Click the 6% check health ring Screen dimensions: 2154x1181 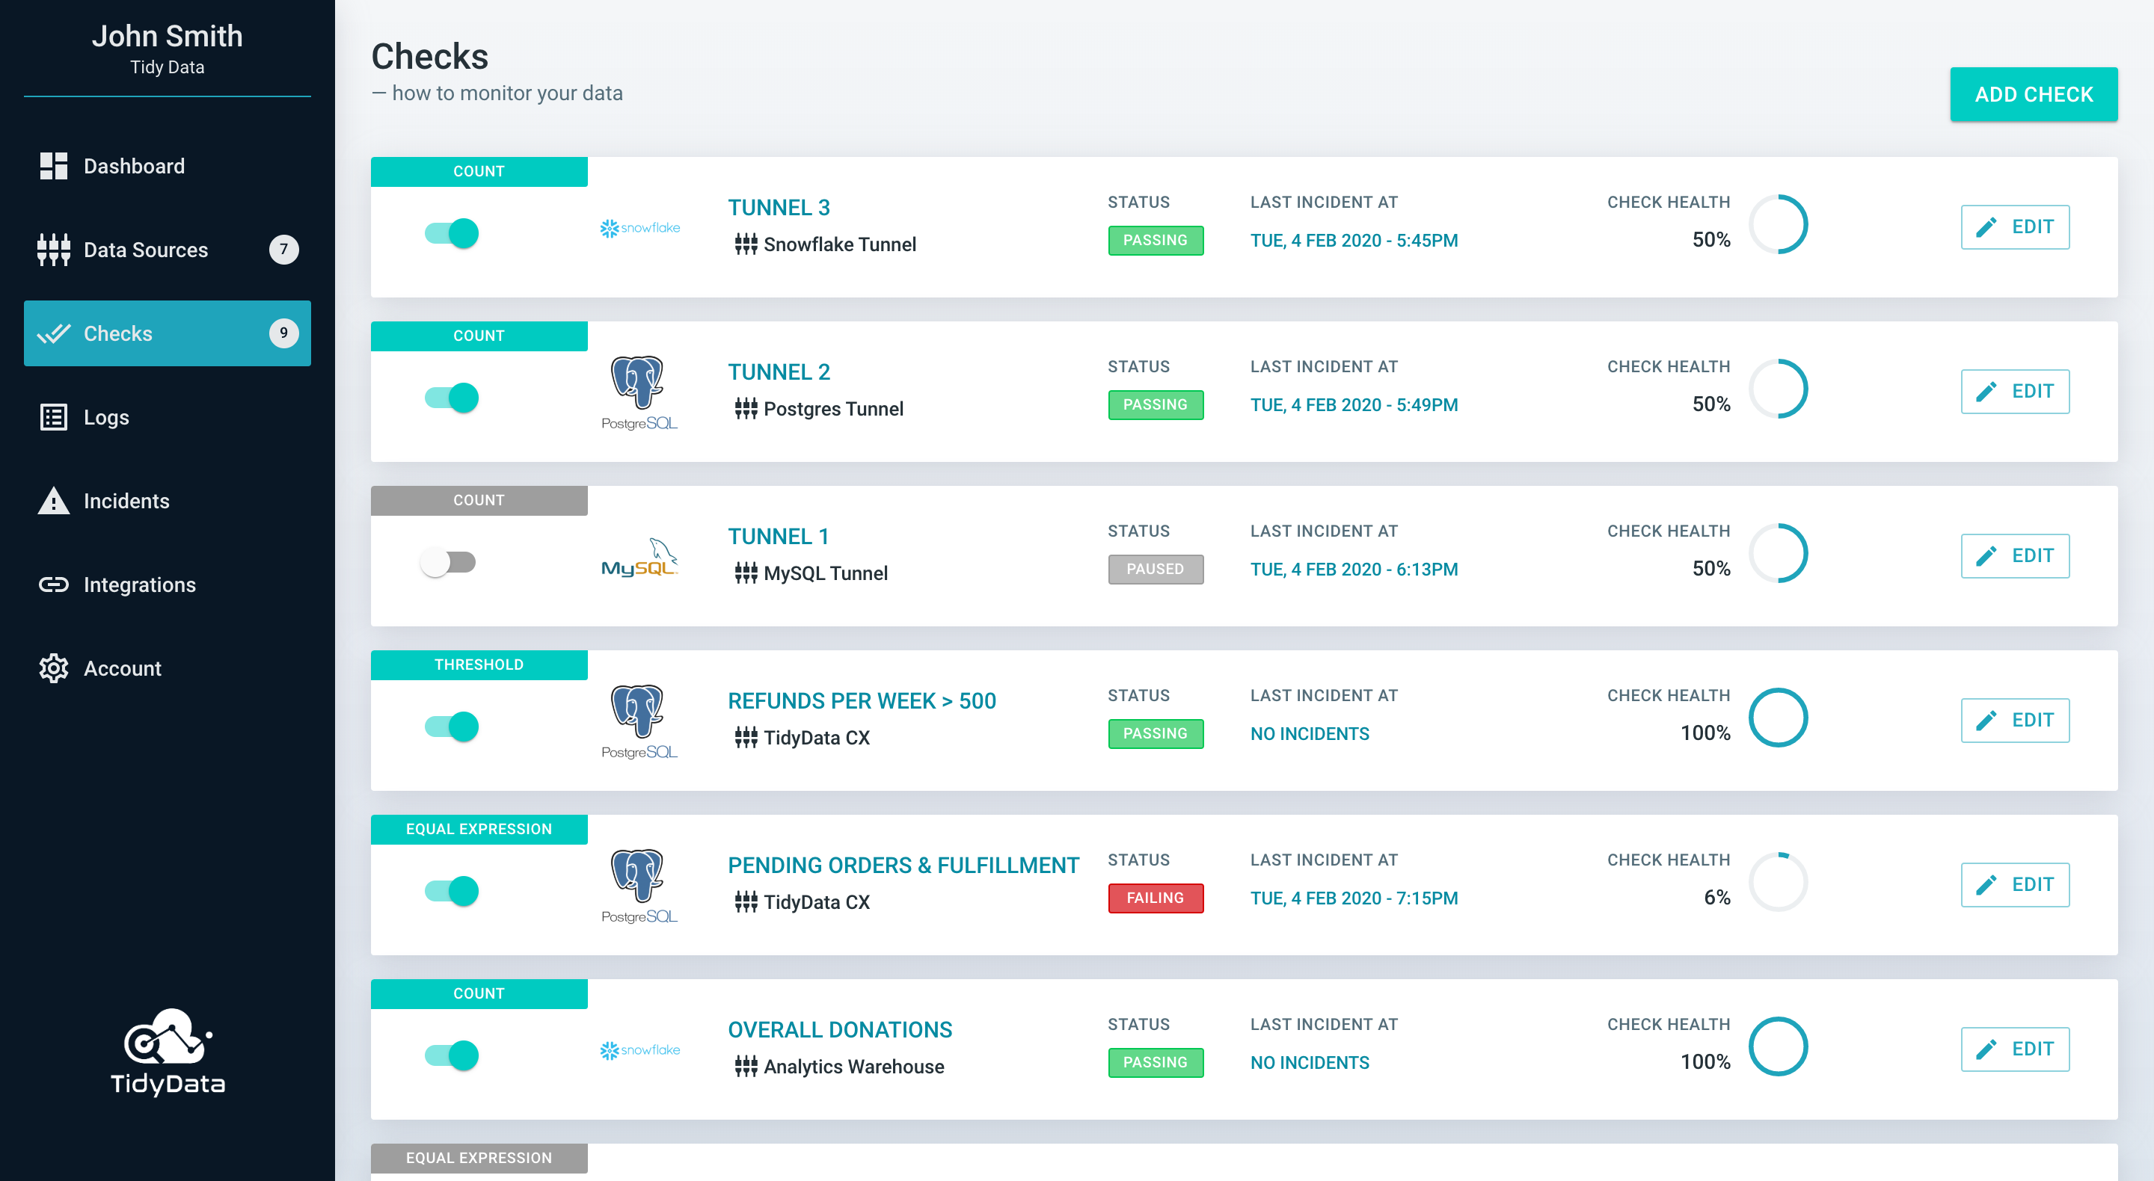(x=1779, y=882)
